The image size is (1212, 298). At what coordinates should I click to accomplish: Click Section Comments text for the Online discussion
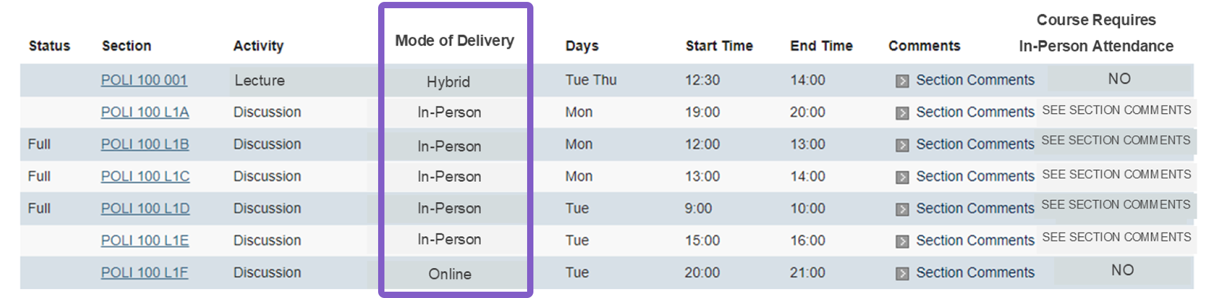(x=975, y=272)
